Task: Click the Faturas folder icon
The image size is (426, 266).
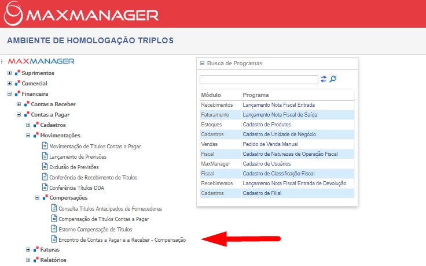Action: pyautogui.click(x=36, y=249)
